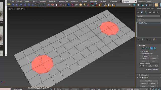The width and height of the screenshot is (161, 90).
Task: Select Preview Selection SubObj radio
Action: [x=146, y=66]
